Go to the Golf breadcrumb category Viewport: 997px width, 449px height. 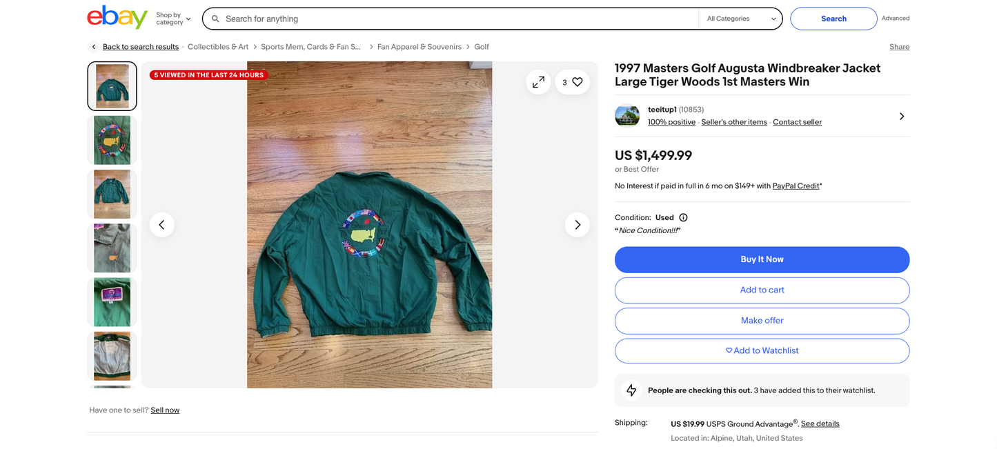click(482, 47)
